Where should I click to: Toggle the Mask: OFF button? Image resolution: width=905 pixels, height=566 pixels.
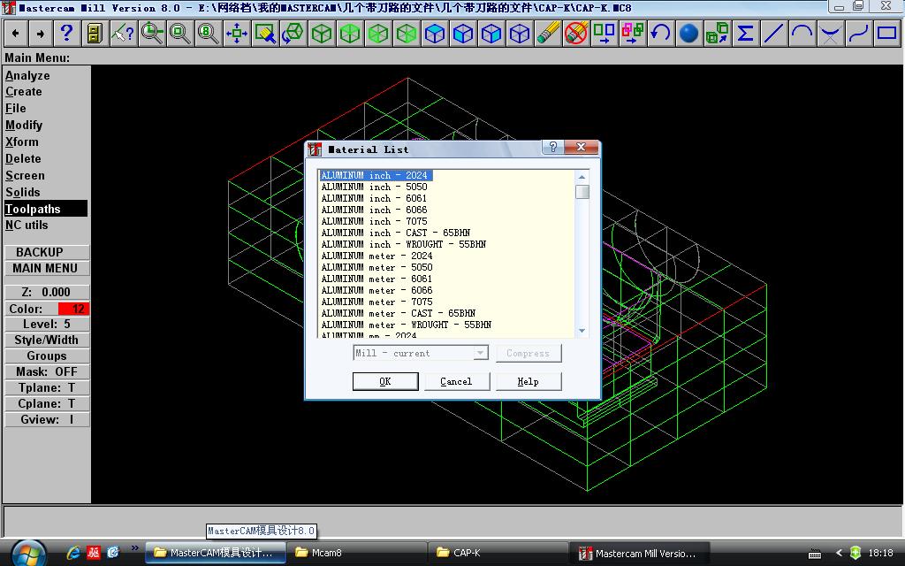pyautogui.click(x=47, y=372)
